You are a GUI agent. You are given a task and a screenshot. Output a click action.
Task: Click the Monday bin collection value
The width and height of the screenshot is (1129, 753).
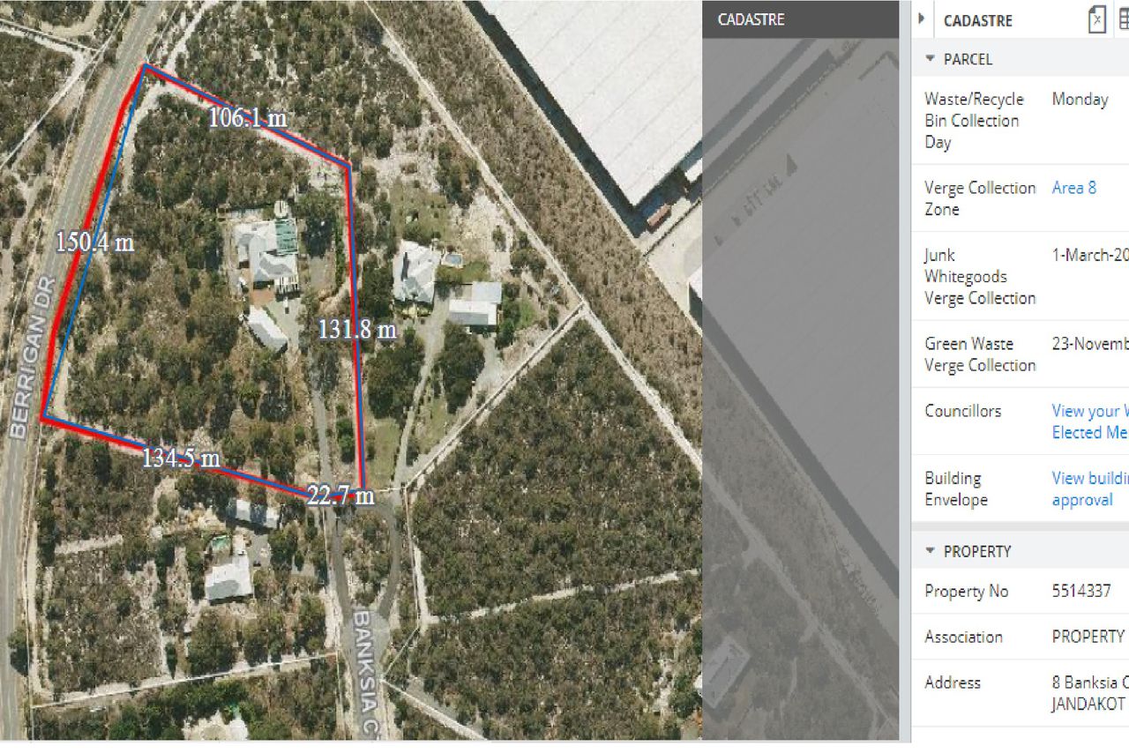(1080, 100)
